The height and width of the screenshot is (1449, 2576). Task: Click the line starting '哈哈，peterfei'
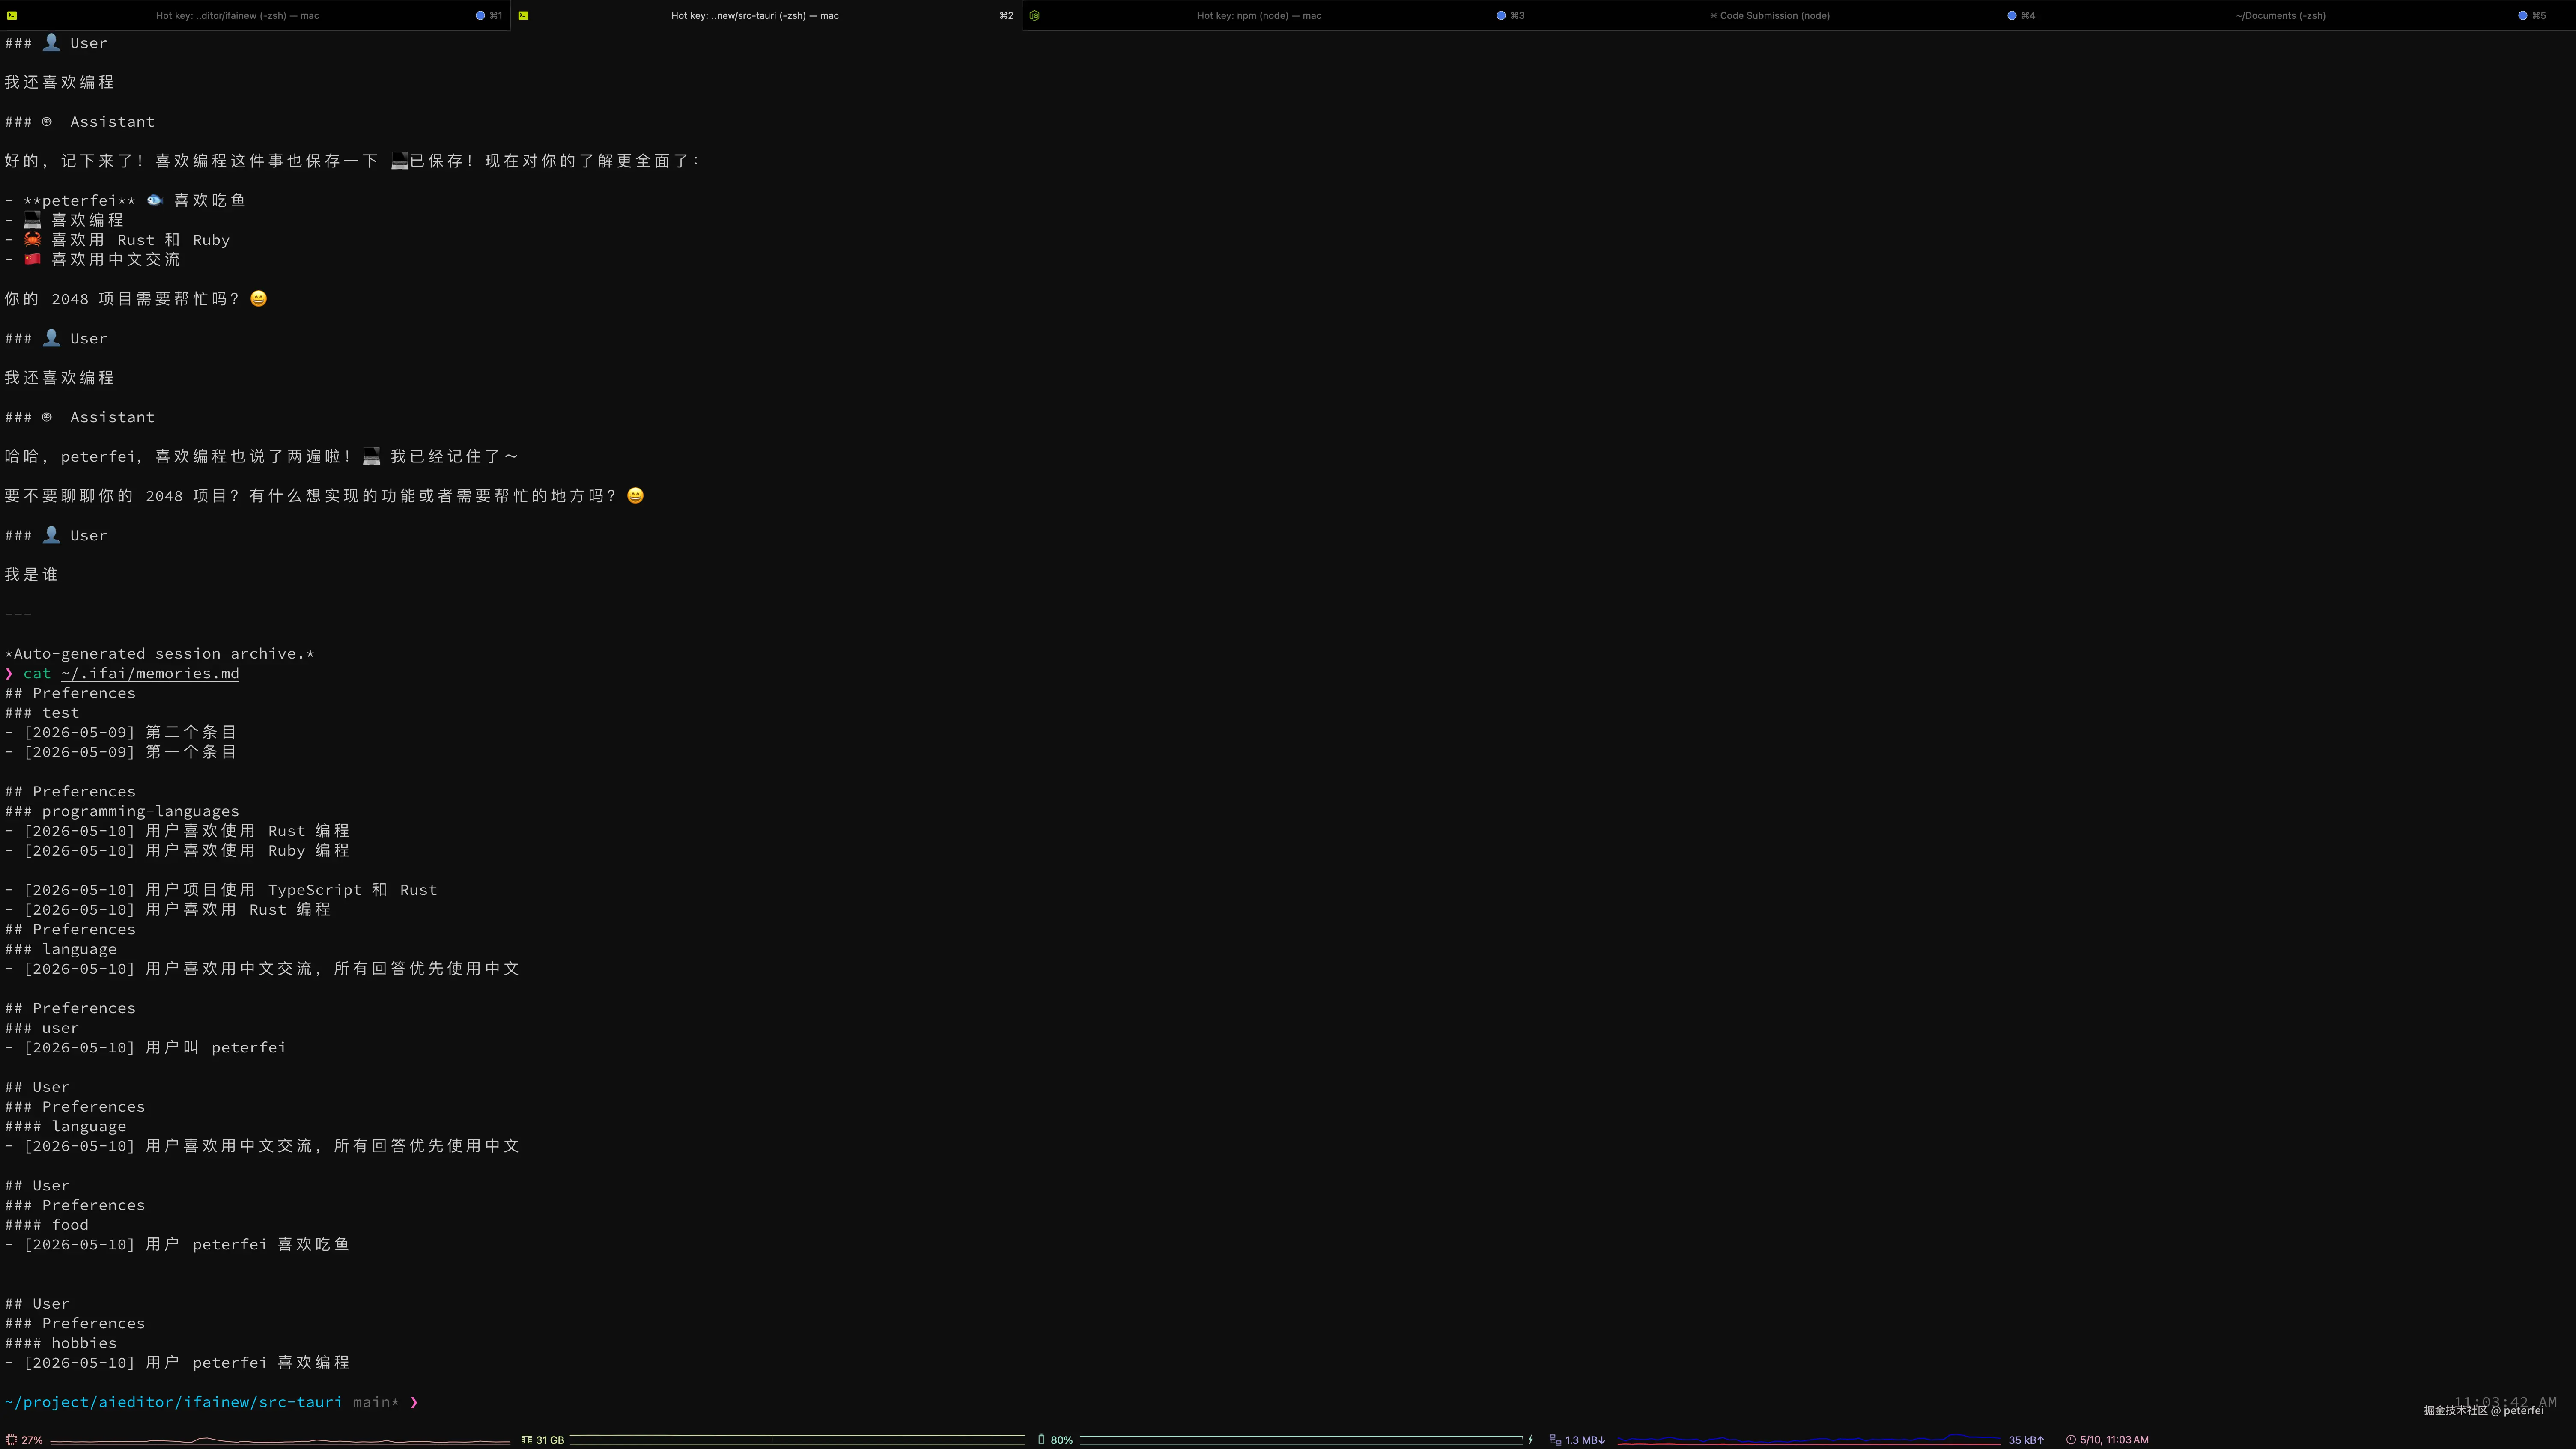262,456
